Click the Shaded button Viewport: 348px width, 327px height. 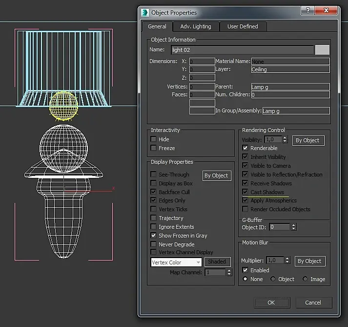coord(217,262)
